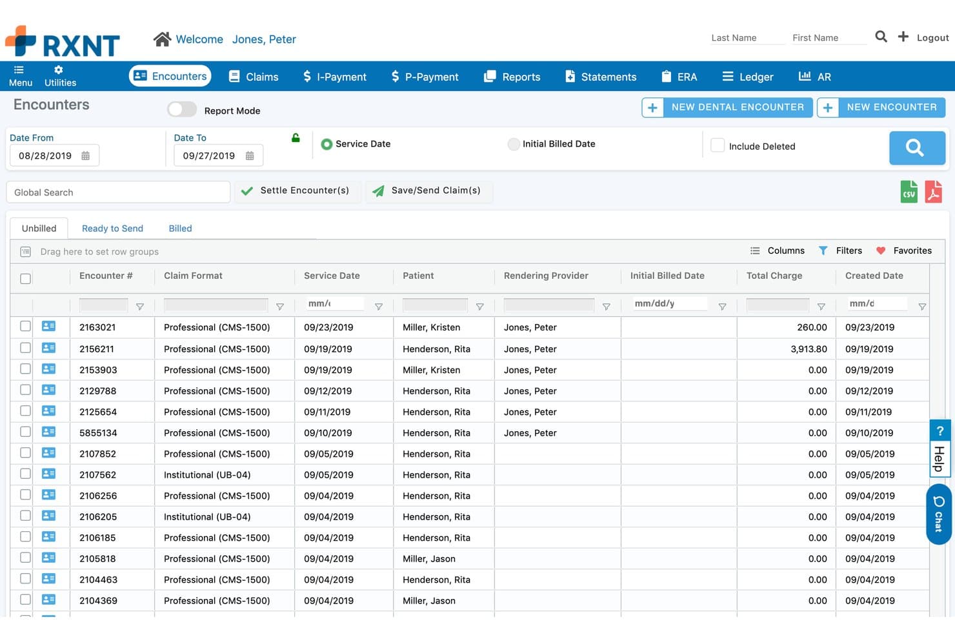This screenshot has height=637, width=955.
Task: Switch to the Billed tab
Action: [180, 228]
